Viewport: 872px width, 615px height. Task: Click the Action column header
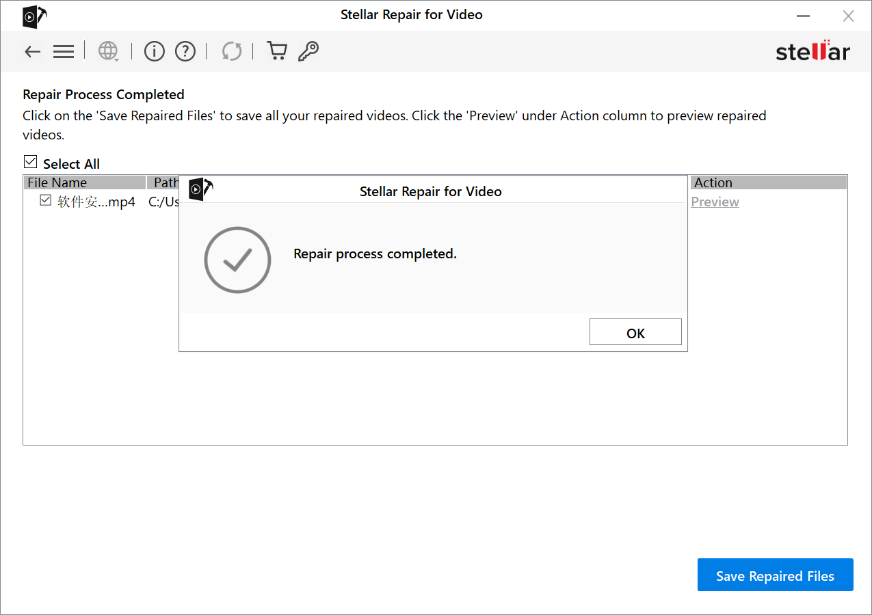[x=769, y=182]
